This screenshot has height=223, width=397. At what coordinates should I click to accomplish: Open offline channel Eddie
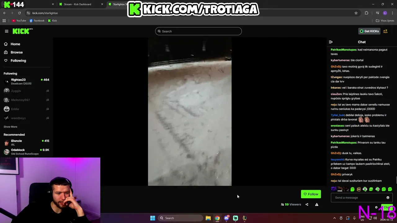tap(26, 109)
